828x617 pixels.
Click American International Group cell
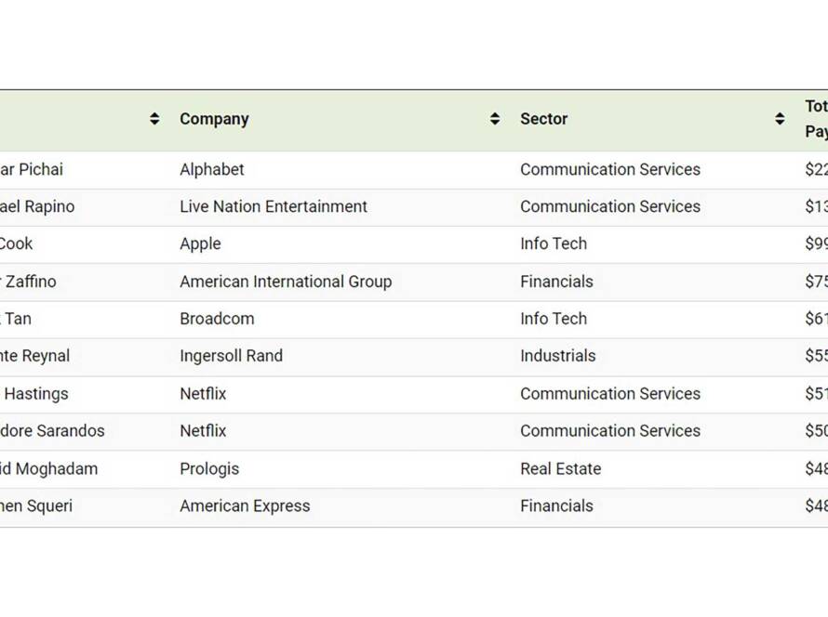click(x=286, y=282)
